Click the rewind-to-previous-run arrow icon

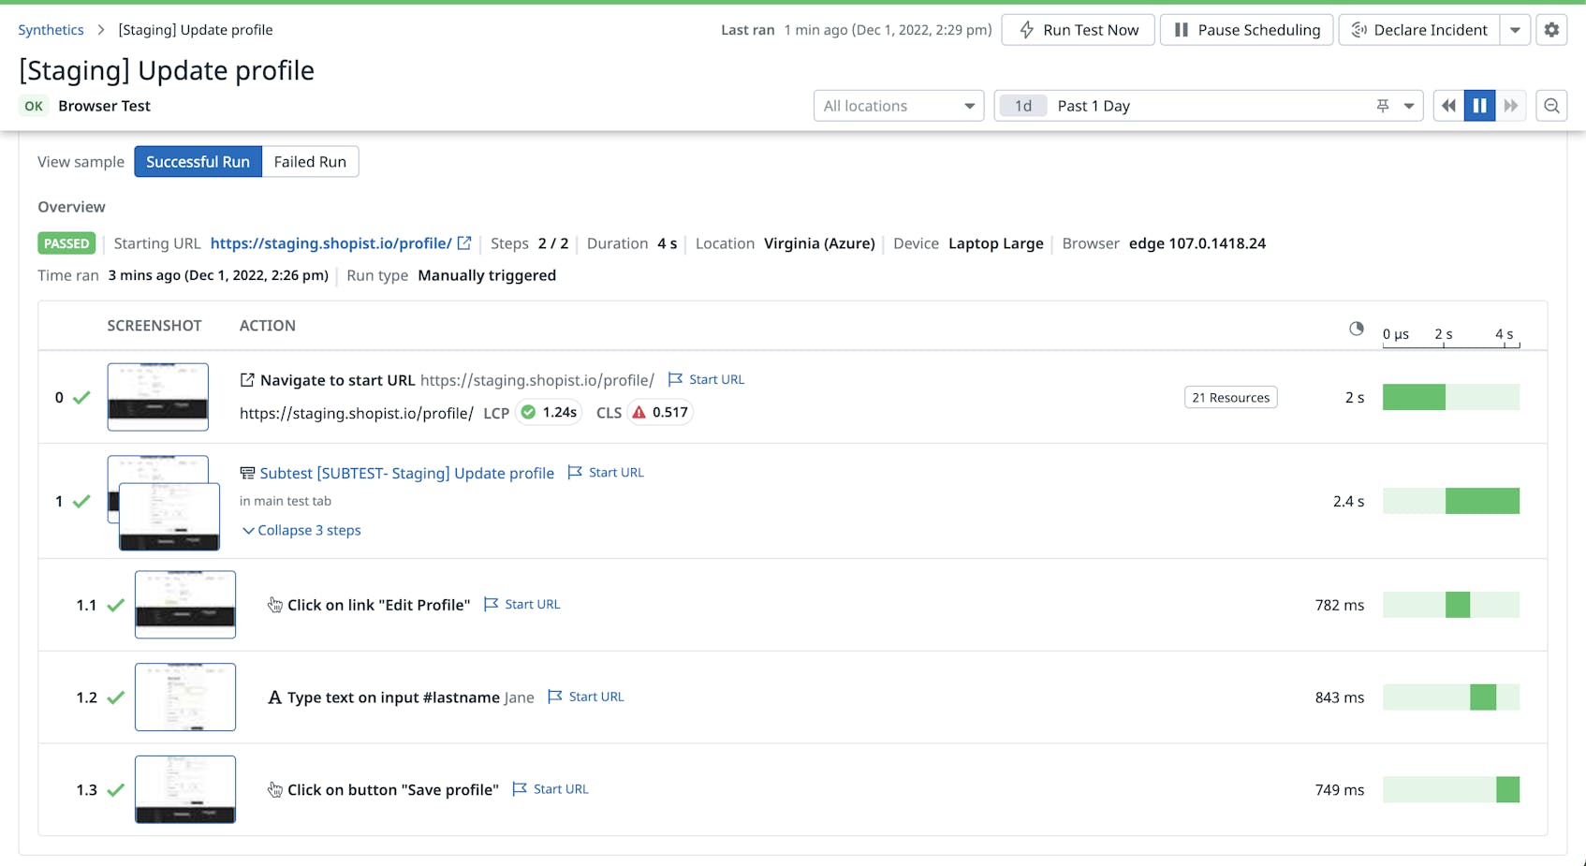click(1447, 105)
